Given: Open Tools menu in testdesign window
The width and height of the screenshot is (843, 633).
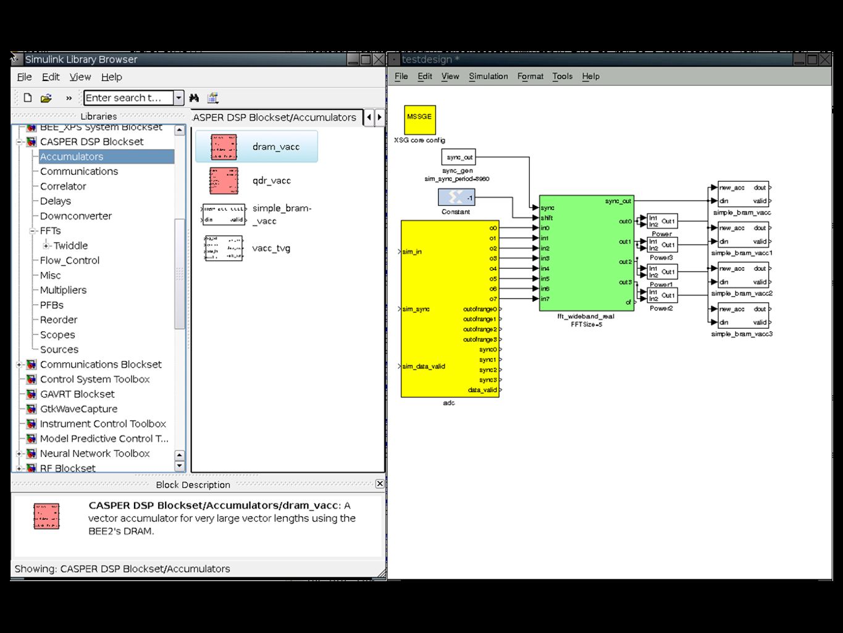Looking at the screenshot, I should pos(563,76).
